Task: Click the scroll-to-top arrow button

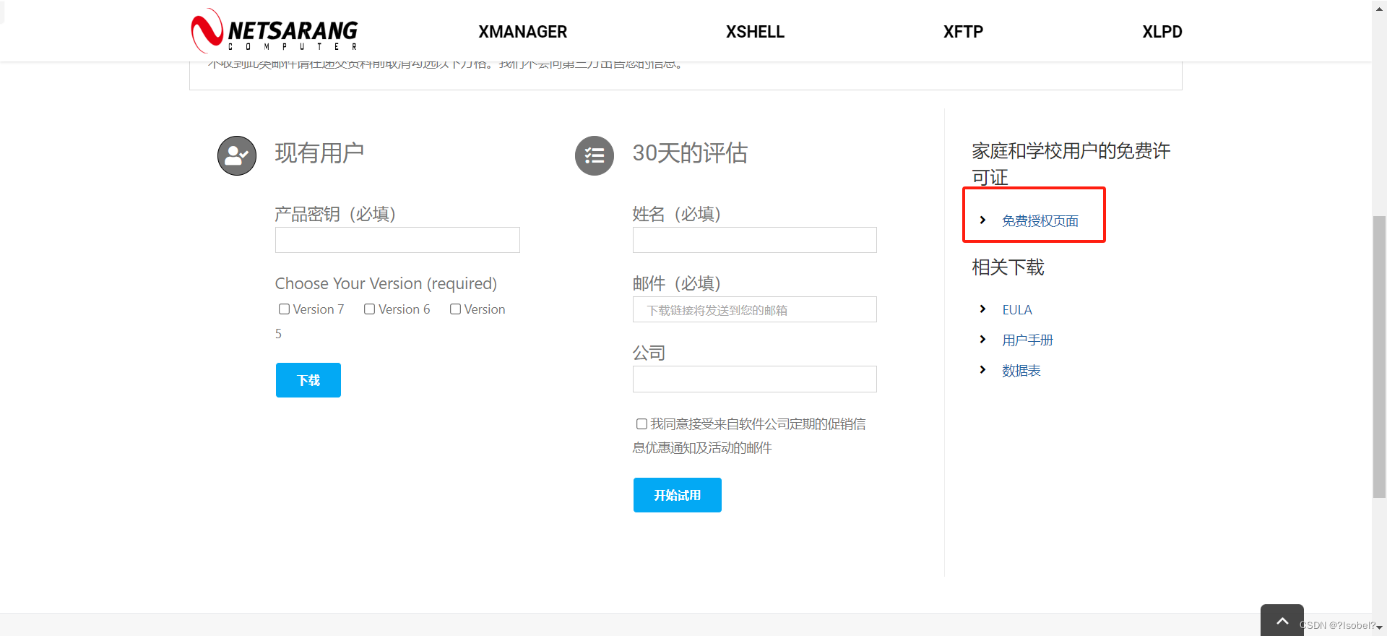Action: click(x=1282, y=620)
